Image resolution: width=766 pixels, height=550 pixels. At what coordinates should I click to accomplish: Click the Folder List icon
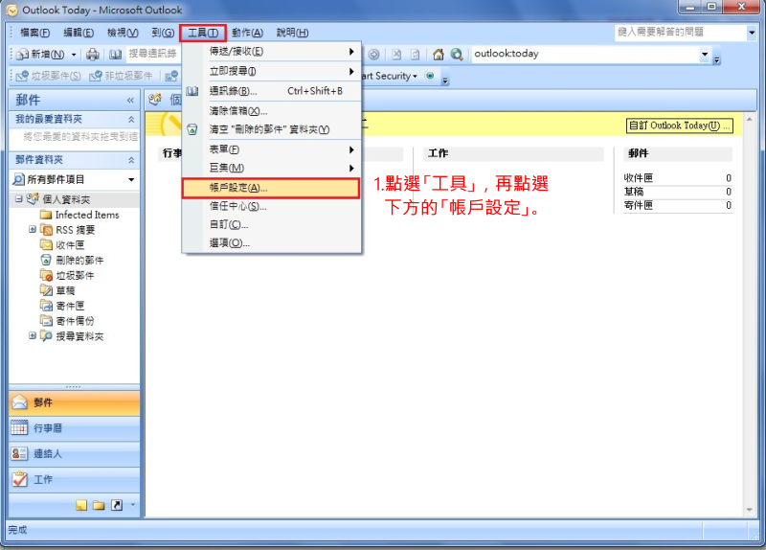(99, 505)
